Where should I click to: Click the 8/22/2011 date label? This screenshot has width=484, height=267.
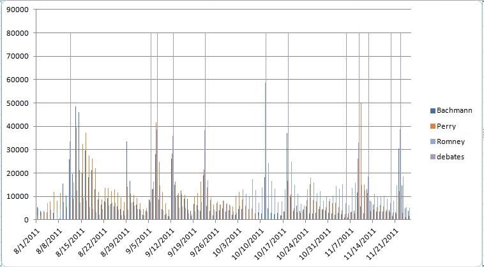pyautogui.click(x=93, y=241)
